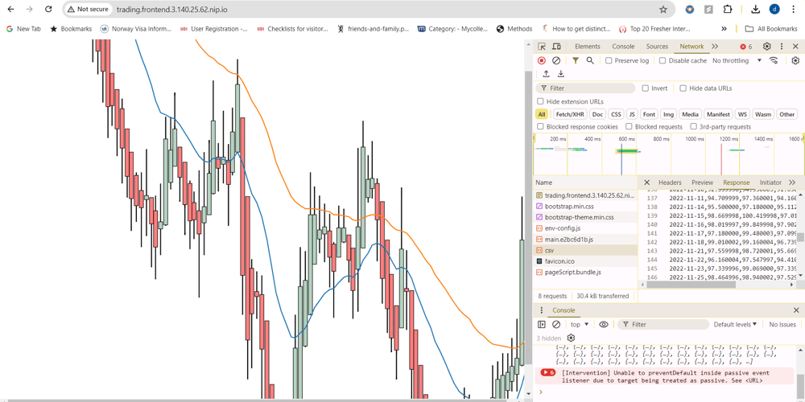Filter requests by Fetch/XHR
The height and width of the screenshot is (402, 805).
coord(570,114)
